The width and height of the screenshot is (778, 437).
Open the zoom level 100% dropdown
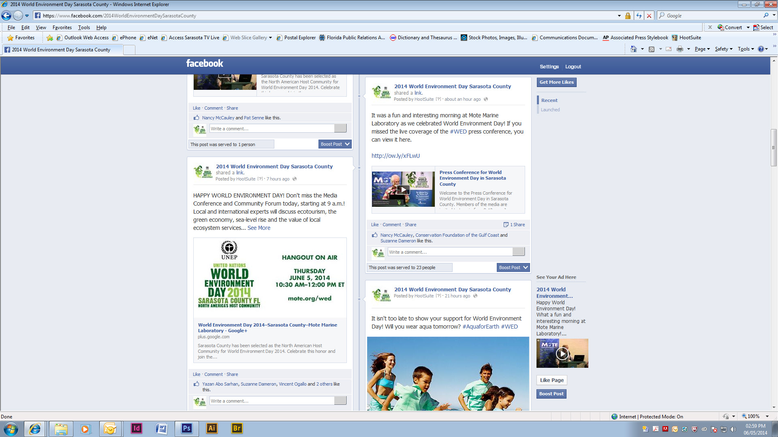[x=767, y=416]
